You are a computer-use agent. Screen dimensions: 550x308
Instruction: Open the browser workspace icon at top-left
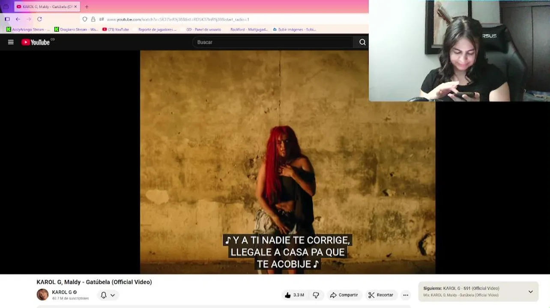tap(6, 7)
